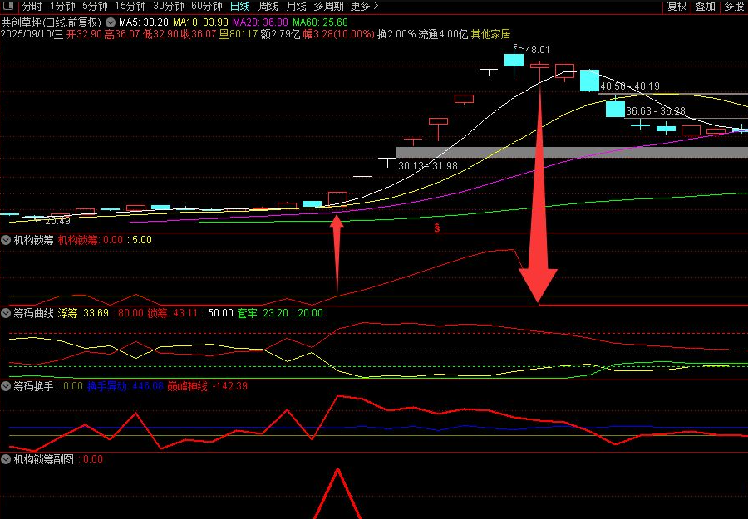Open the 更多 timeframe dropdown
Screen dimensions: 748x519
(364, 6)
